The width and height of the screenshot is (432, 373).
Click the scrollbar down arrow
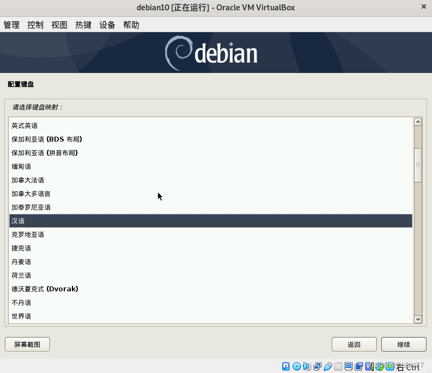tap(418, 319)
